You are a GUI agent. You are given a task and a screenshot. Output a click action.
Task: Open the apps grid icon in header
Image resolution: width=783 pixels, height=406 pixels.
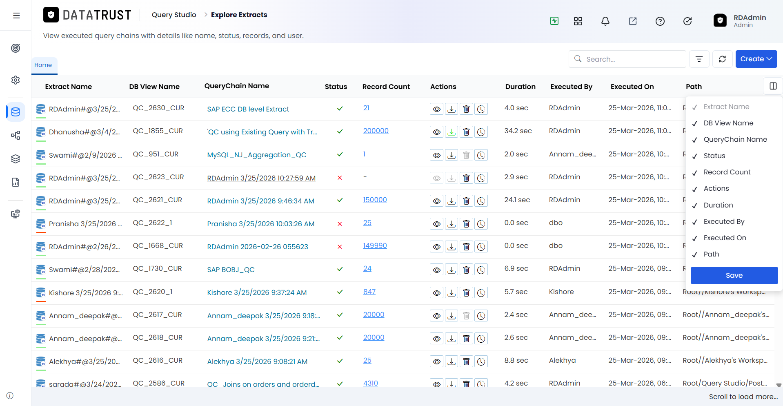[578, 21]
